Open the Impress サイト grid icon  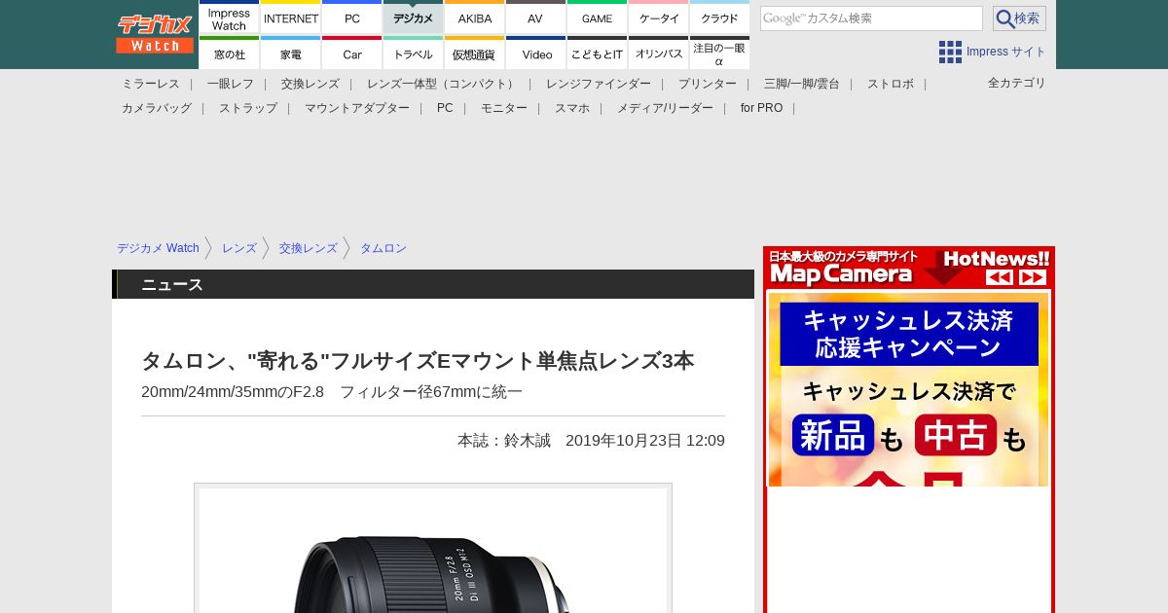tap(950, 52)
